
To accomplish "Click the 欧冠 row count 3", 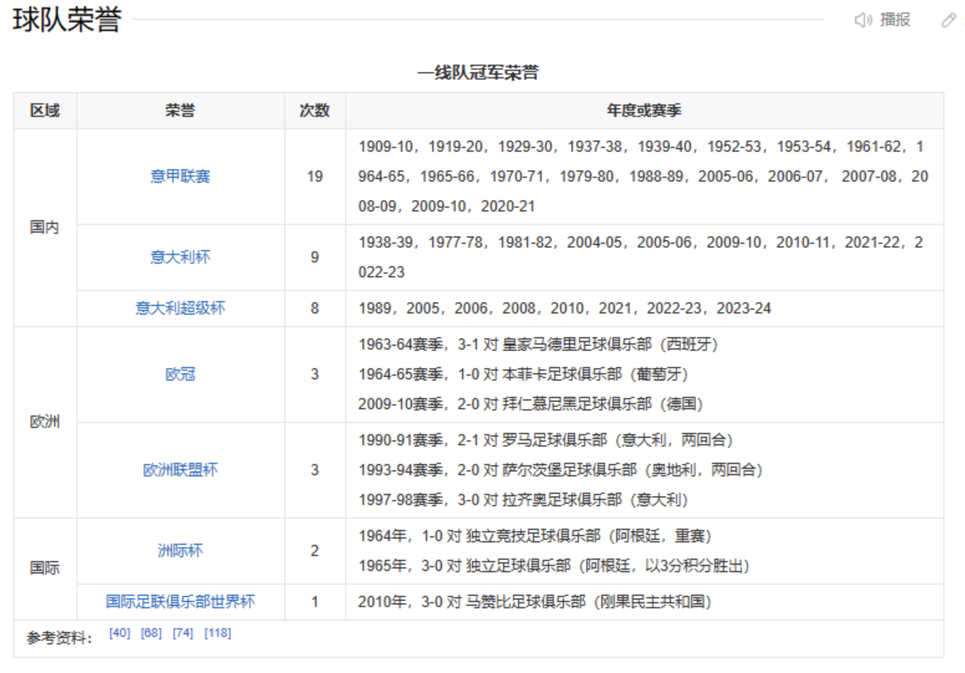I will coord(315,374).
